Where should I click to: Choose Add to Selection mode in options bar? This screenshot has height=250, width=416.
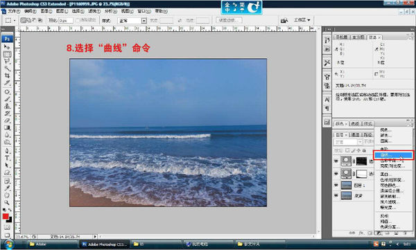[x=29, y=20]
